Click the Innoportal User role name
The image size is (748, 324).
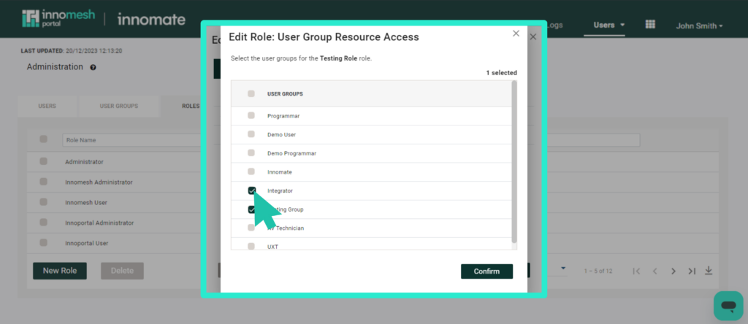click(x=86, y=243)
